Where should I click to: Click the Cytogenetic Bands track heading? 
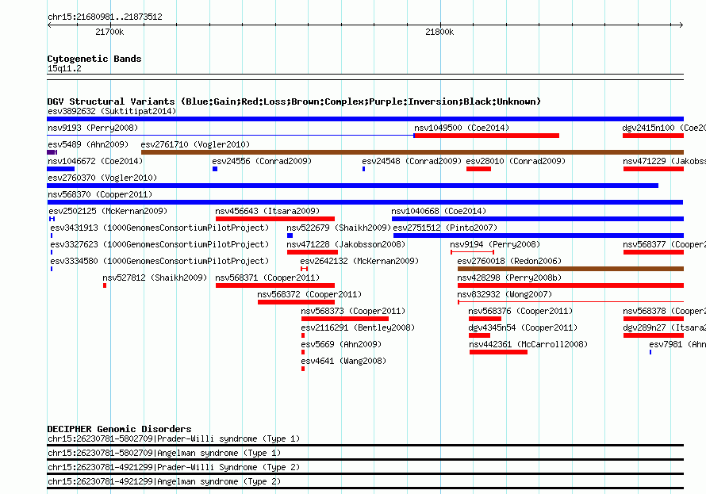pos(94,59)
